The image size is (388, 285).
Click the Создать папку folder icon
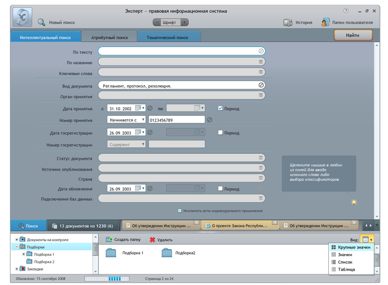tap(109, 240)
